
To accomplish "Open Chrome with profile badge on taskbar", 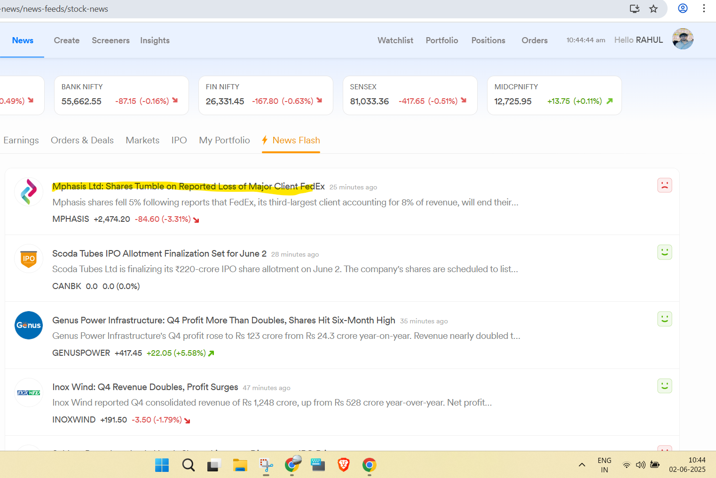I will pyautogui.click(x=292, y=464).
